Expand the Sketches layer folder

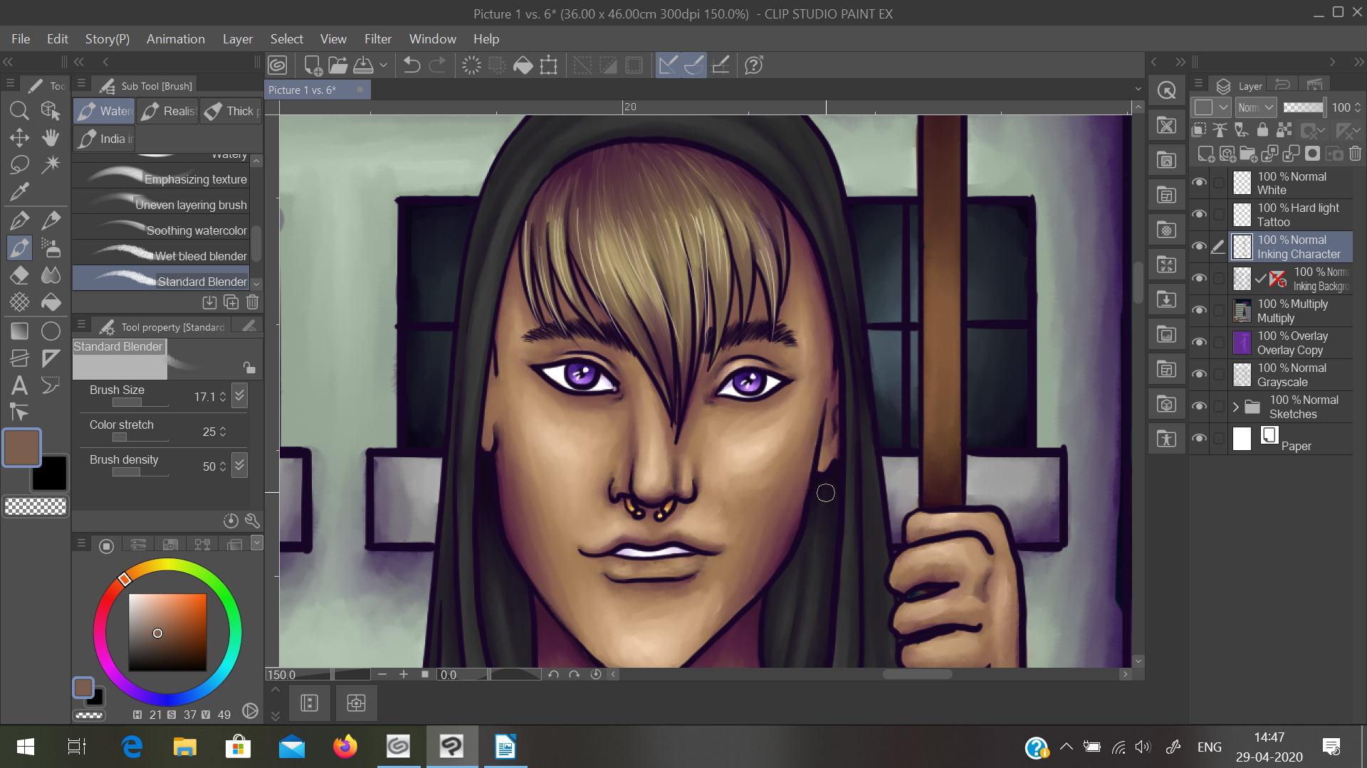click(1236, 407)
